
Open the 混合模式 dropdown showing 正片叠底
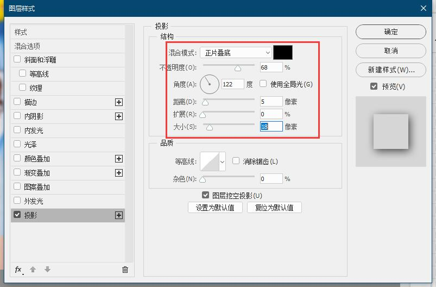tap(236, 53)
